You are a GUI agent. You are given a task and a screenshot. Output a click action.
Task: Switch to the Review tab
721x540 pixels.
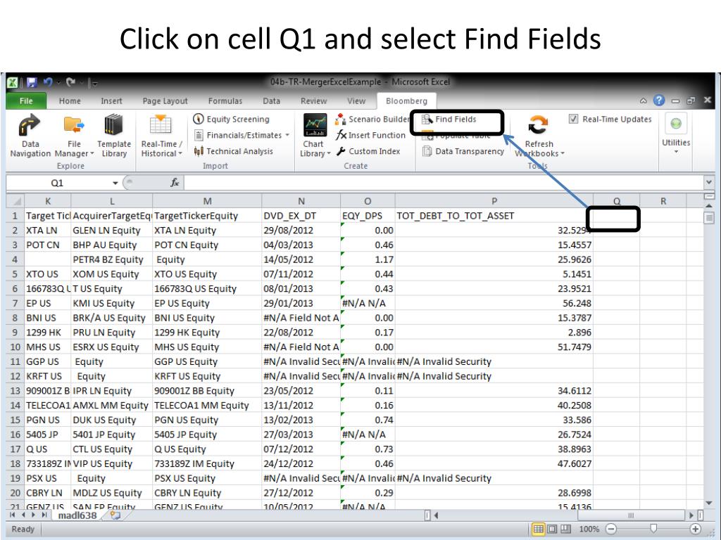pos(313,101)
